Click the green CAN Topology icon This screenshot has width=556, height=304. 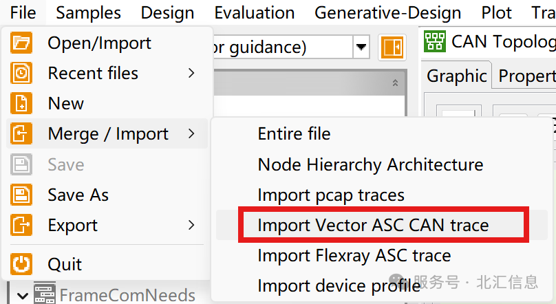coord(435,42)
